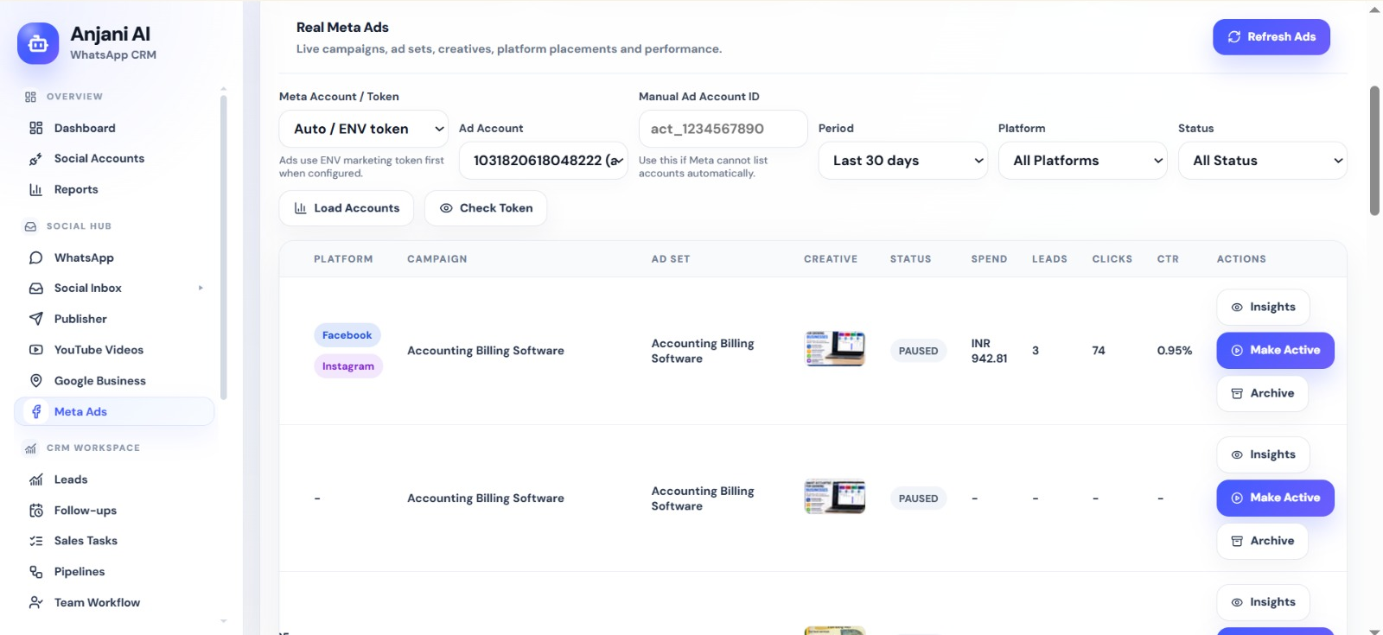The image size is (1383, 635).
Task: Click the Manual Ad Account ID input field
Action: [723, 129]
